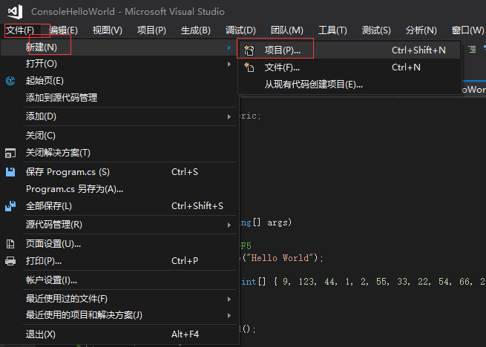486x347 pixels.
Task: Click the 页面设置 page setup icon
Action: (10, 244)
